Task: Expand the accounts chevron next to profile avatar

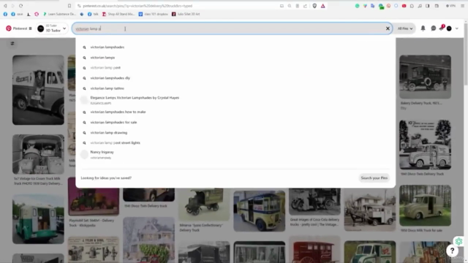Action: click(456, 28)
